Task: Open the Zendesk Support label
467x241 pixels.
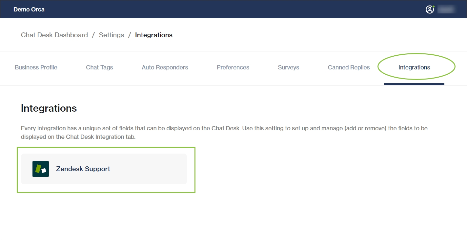Action: point(83,169)
